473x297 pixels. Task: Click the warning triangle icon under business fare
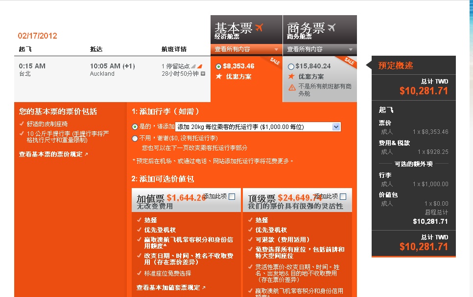click(292, 87)
